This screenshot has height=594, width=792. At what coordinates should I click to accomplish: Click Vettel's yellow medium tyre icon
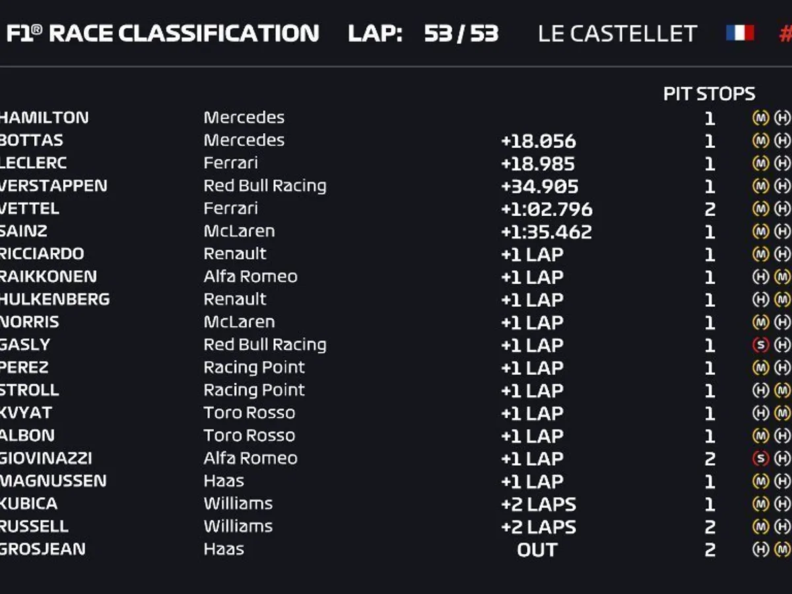point(761,209)
